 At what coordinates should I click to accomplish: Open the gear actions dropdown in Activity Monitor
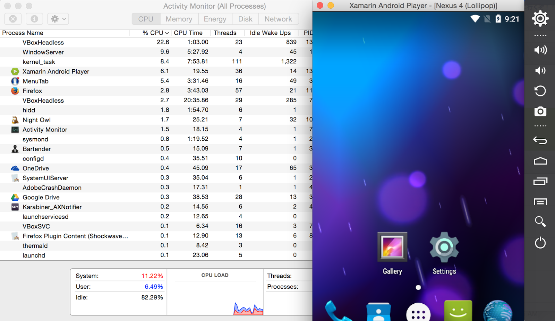(58, 19)
